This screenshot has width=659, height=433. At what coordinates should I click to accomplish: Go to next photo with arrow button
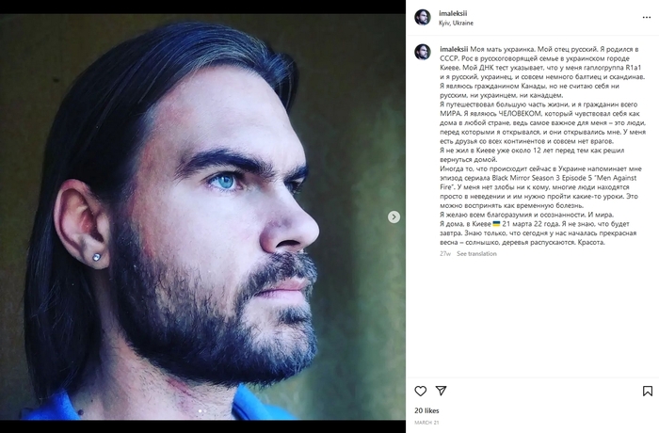394,216
